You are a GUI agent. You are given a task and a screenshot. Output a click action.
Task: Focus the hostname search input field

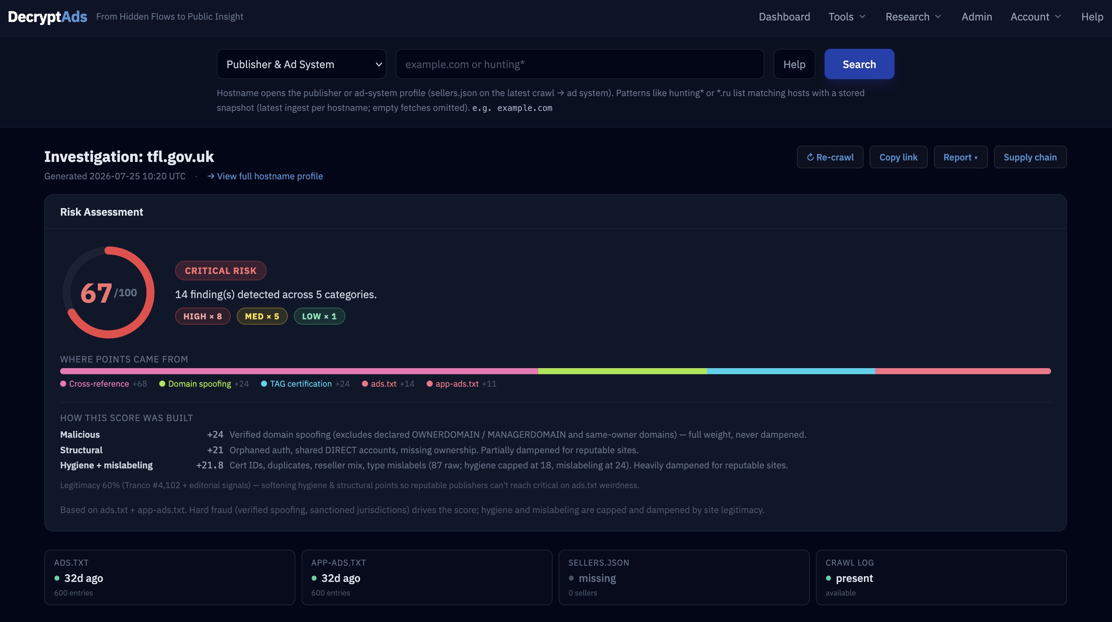click(580, 64)
